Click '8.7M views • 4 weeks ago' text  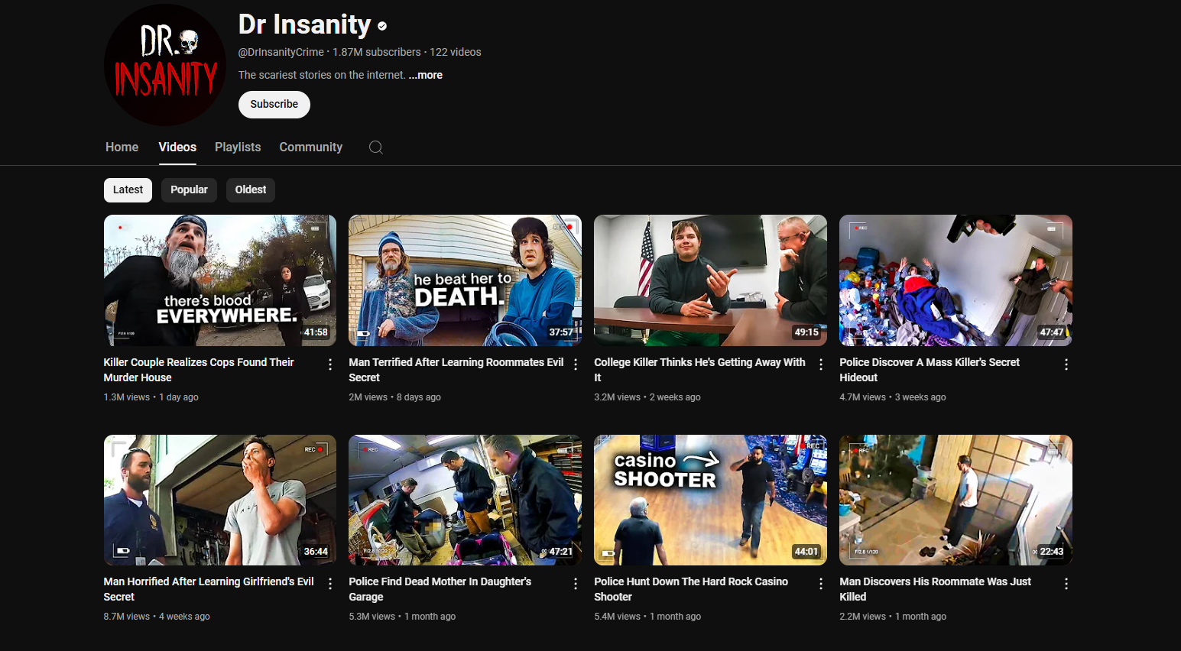click(157, 617)
